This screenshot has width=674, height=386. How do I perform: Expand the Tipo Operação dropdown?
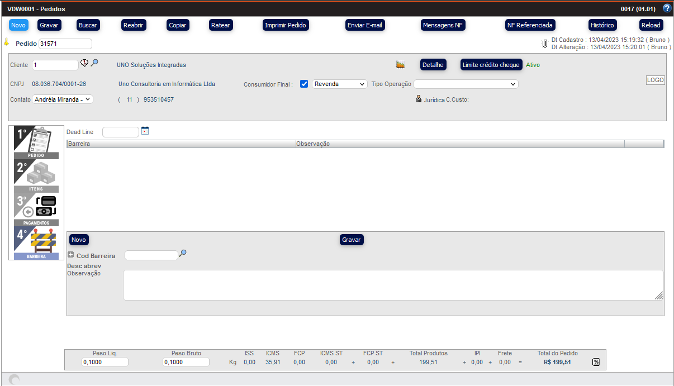point(466,84)
